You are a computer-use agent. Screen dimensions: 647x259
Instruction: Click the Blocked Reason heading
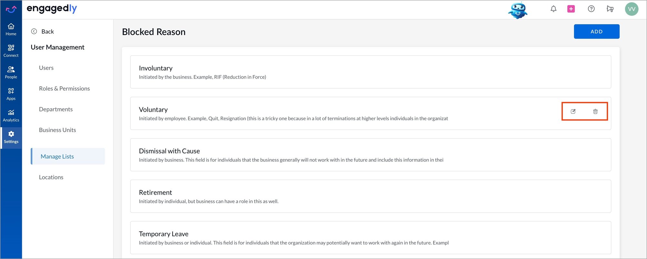[154, 32]
